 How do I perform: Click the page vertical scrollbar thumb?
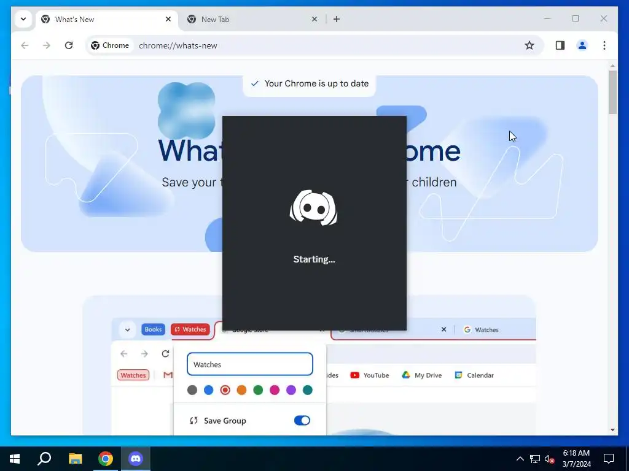612,92
